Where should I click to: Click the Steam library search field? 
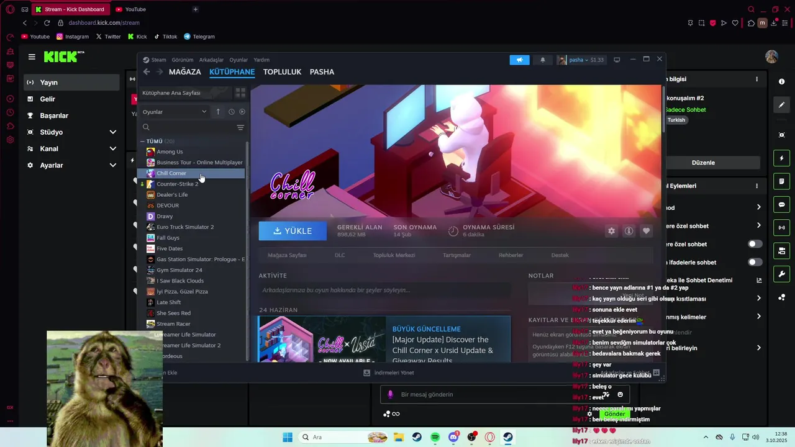pyautogui.click(x=186, y=127)
